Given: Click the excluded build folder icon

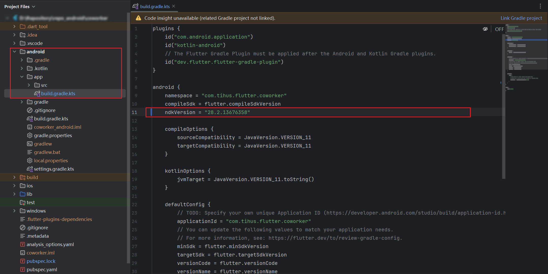Looking at the screenshot, I should [23, 177].
